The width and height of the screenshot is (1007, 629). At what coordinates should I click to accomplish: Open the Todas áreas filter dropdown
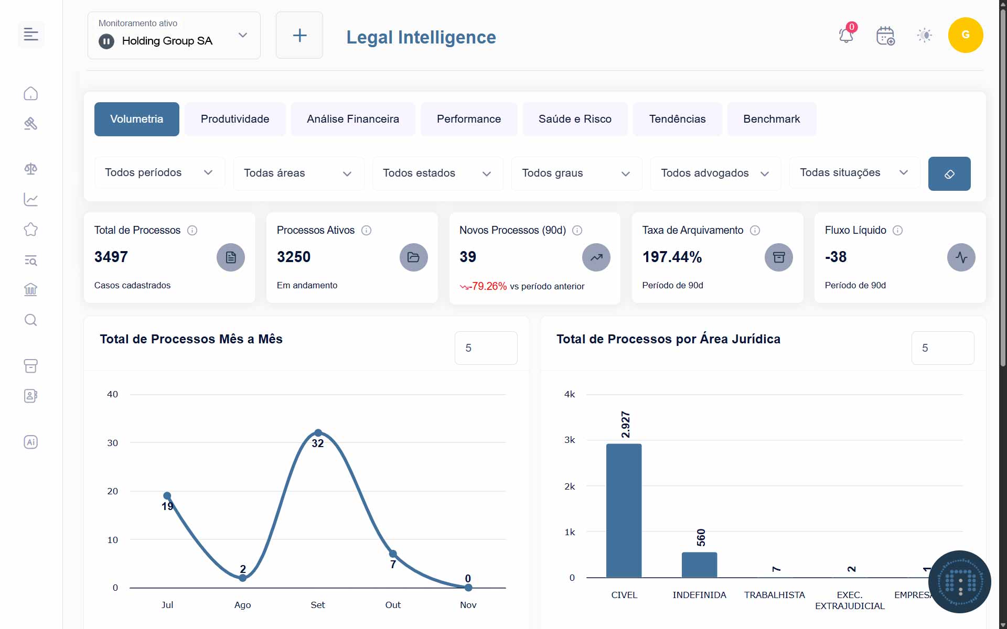(298, 173)
